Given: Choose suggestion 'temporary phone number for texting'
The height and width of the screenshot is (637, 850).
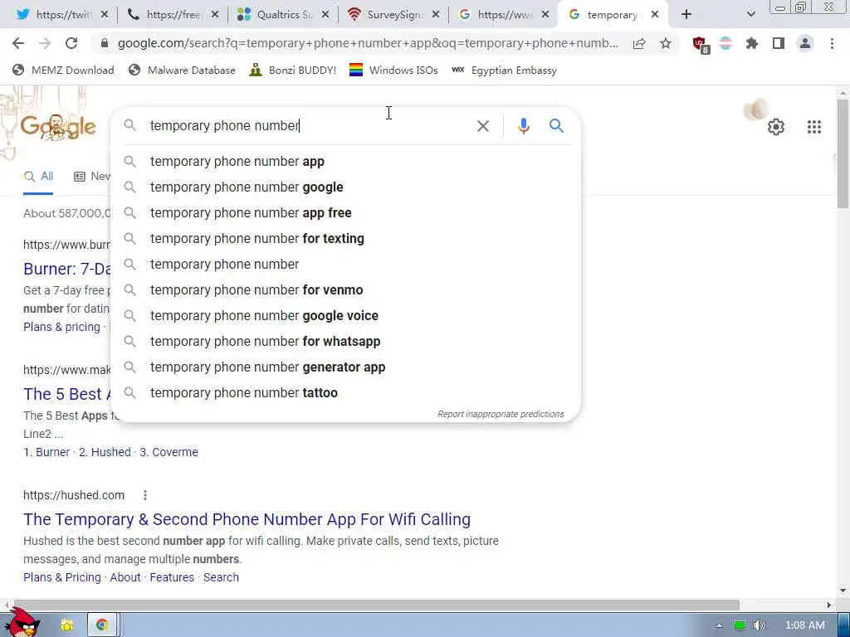Looking at the screenshot, I should click(345, 238).
